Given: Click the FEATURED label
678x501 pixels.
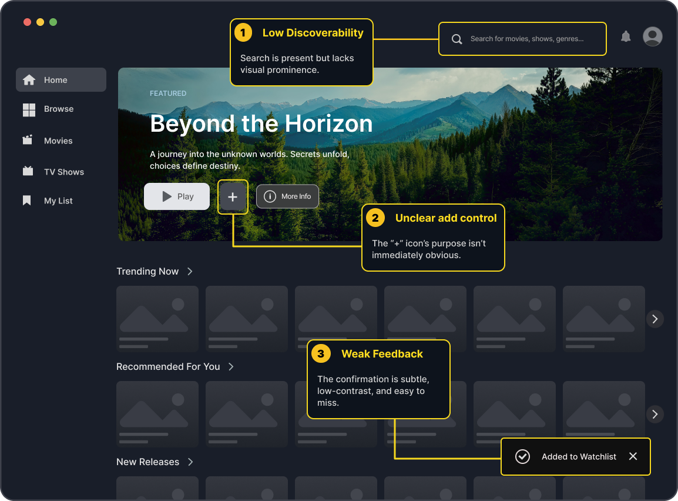Looking at the screenshot, I should pyautogui.click(x=168, y=93).
